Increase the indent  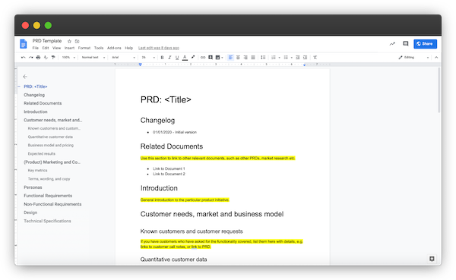click(305, 58)
